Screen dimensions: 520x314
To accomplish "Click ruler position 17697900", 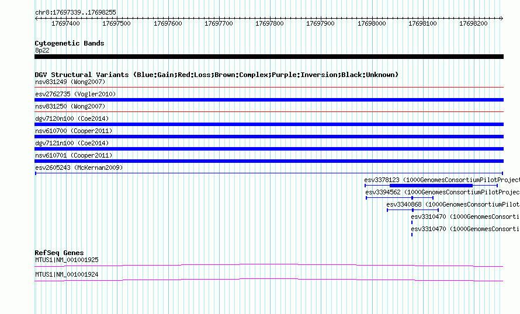I will point(320,23).
